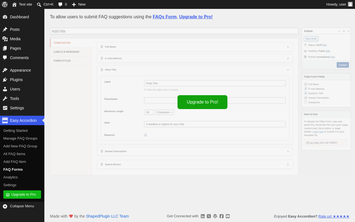Click the drag handle of the Full Name field
Screen dimensions: 355x222
point(102,47)
